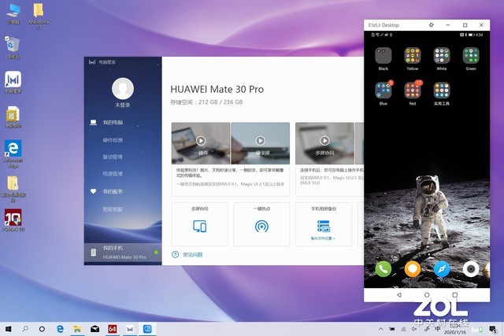This screenshot has width=504, height=336.
Task: Open File Explorer from the taskbar
Action: pyautogui.click(x=77, y=329)
